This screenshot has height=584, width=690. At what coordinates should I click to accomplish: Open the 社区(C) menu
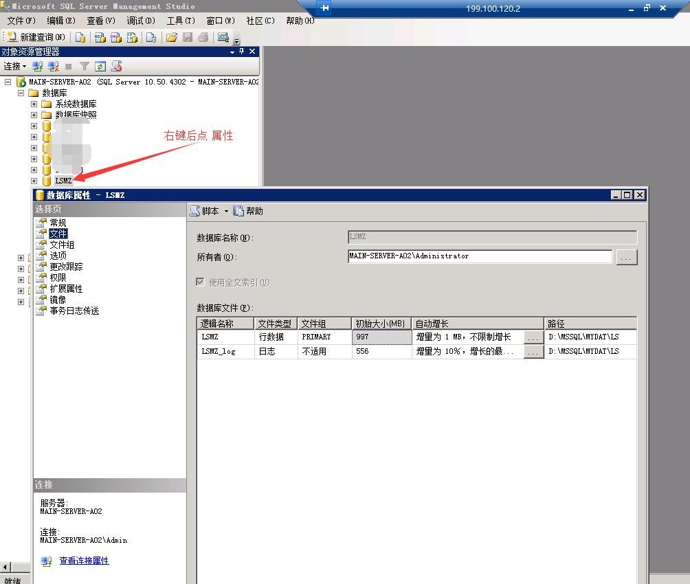click(260, 21)
